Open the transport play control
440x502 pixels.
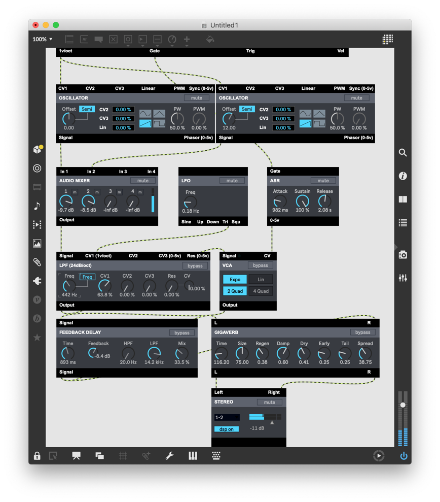click(x=379, y=456)
